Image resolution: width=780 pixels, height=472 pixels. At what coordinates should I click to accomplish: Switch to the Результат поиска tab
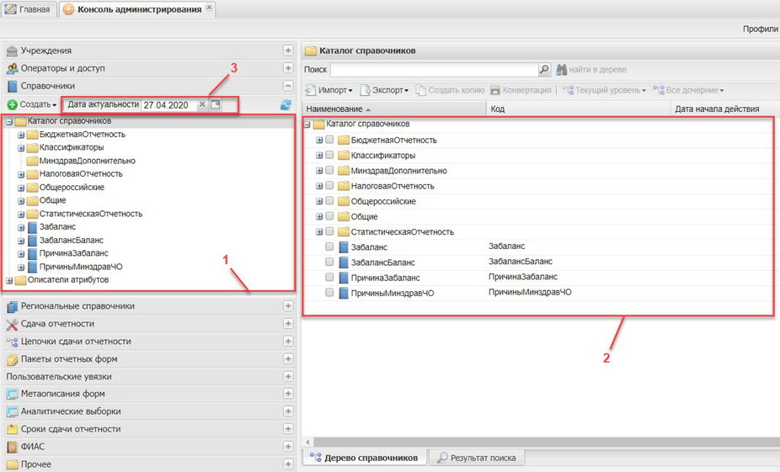click(476, 458)
